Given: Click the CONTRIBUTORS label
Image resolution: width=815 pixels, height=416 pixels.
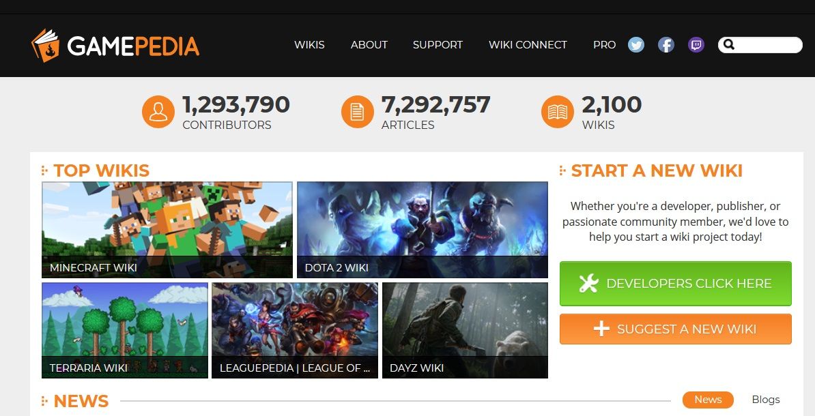Looking at the screenshot, I should coord(227,125).
